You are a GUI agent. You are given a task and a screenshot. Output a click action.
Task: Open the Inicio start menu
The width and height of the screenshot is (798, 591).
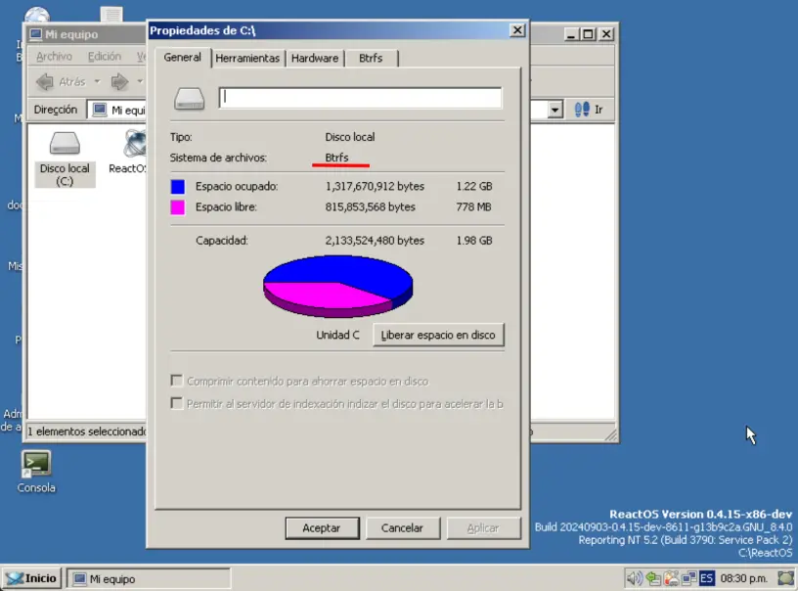click(31, 579)
